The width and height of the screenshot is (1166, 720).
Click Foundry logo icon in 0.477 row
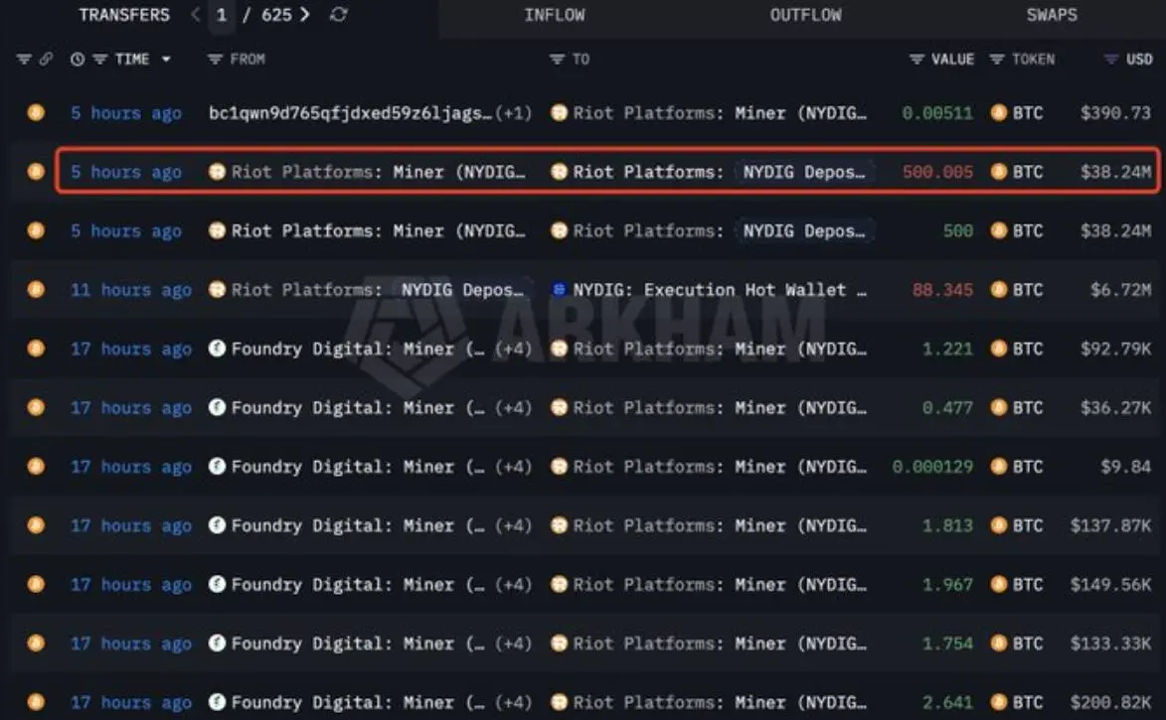(x=217, y=407)
